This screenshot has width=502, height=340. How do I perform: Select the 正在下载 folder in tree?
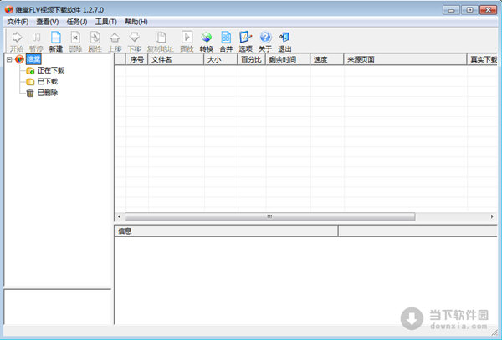tap(51, 70)
